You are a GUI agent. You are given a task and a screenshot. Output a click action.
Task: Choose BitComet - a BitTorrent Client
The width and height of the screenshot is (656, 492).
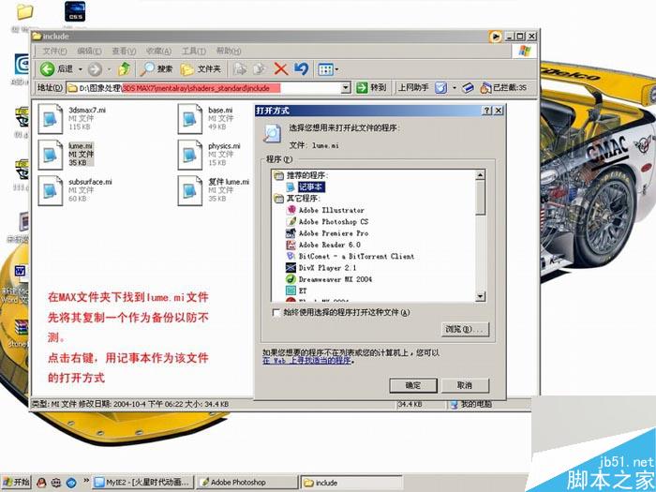[x=356, y=256]
